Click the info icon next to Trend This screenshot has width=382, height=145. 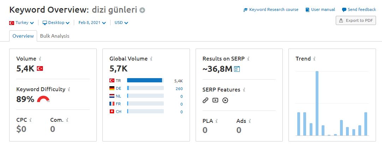click(315, 58)
